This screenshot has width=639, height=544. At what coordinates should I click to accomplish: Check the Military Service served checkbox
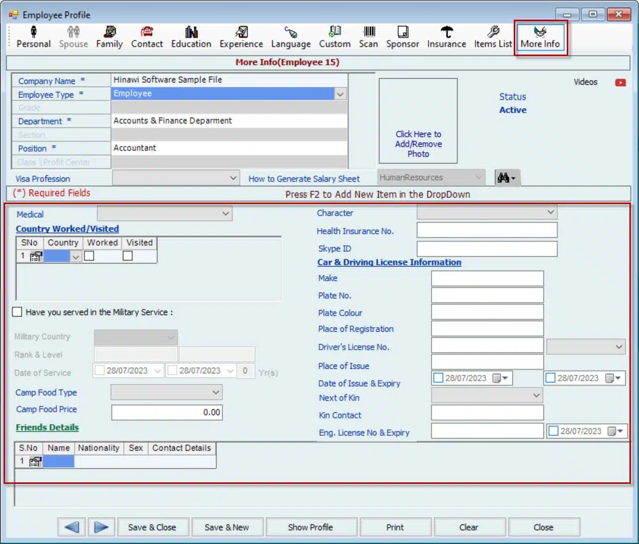click(17, 312)
